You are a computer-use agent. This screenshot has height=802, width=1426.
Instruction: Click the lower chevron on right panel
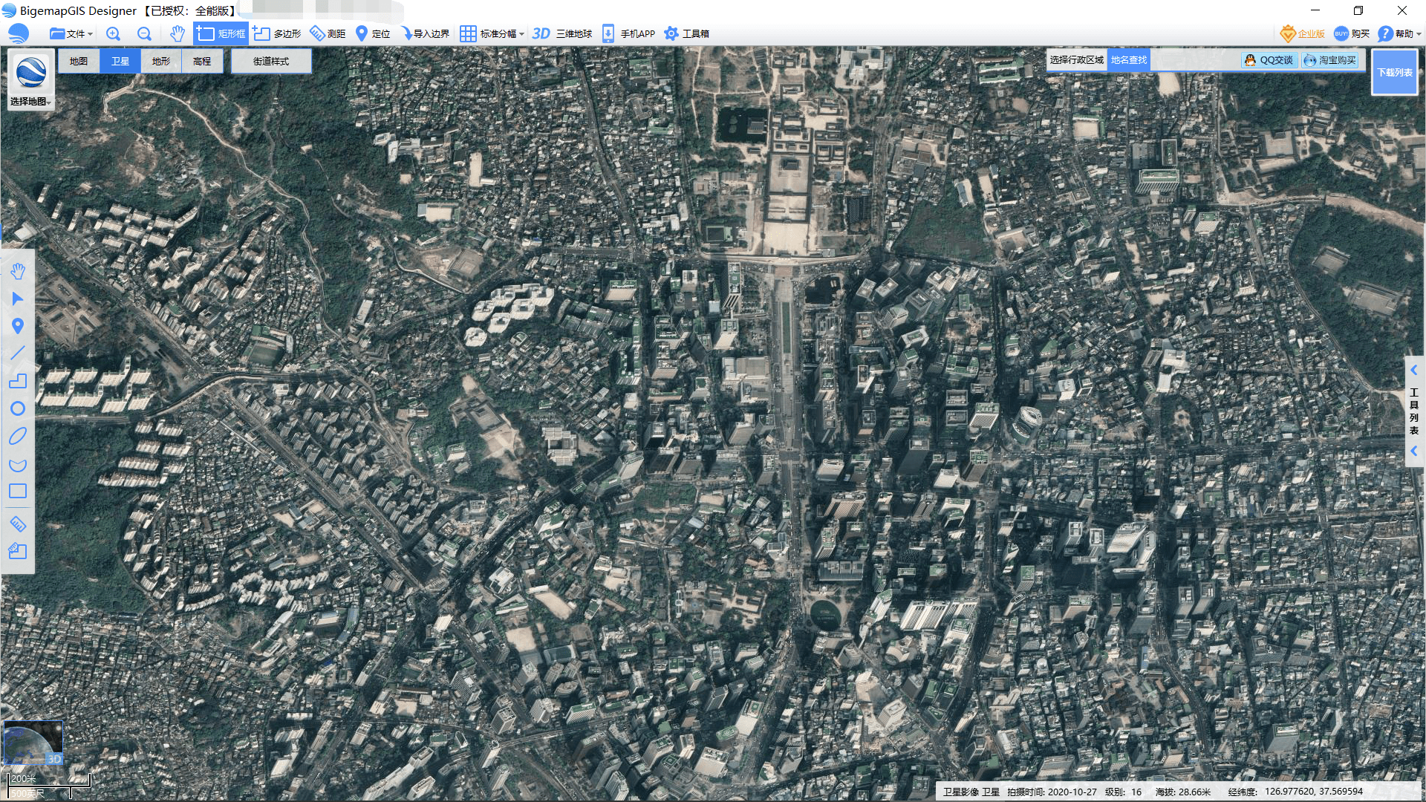(x=1414, y=451)
